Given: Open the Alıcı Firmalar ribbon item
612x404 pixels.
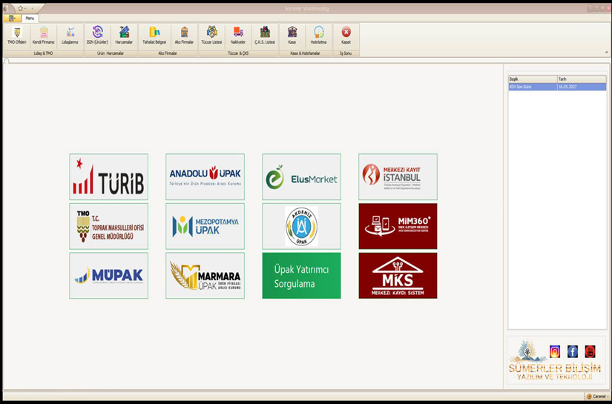Looking at the screenshot, I should [184, 36].
